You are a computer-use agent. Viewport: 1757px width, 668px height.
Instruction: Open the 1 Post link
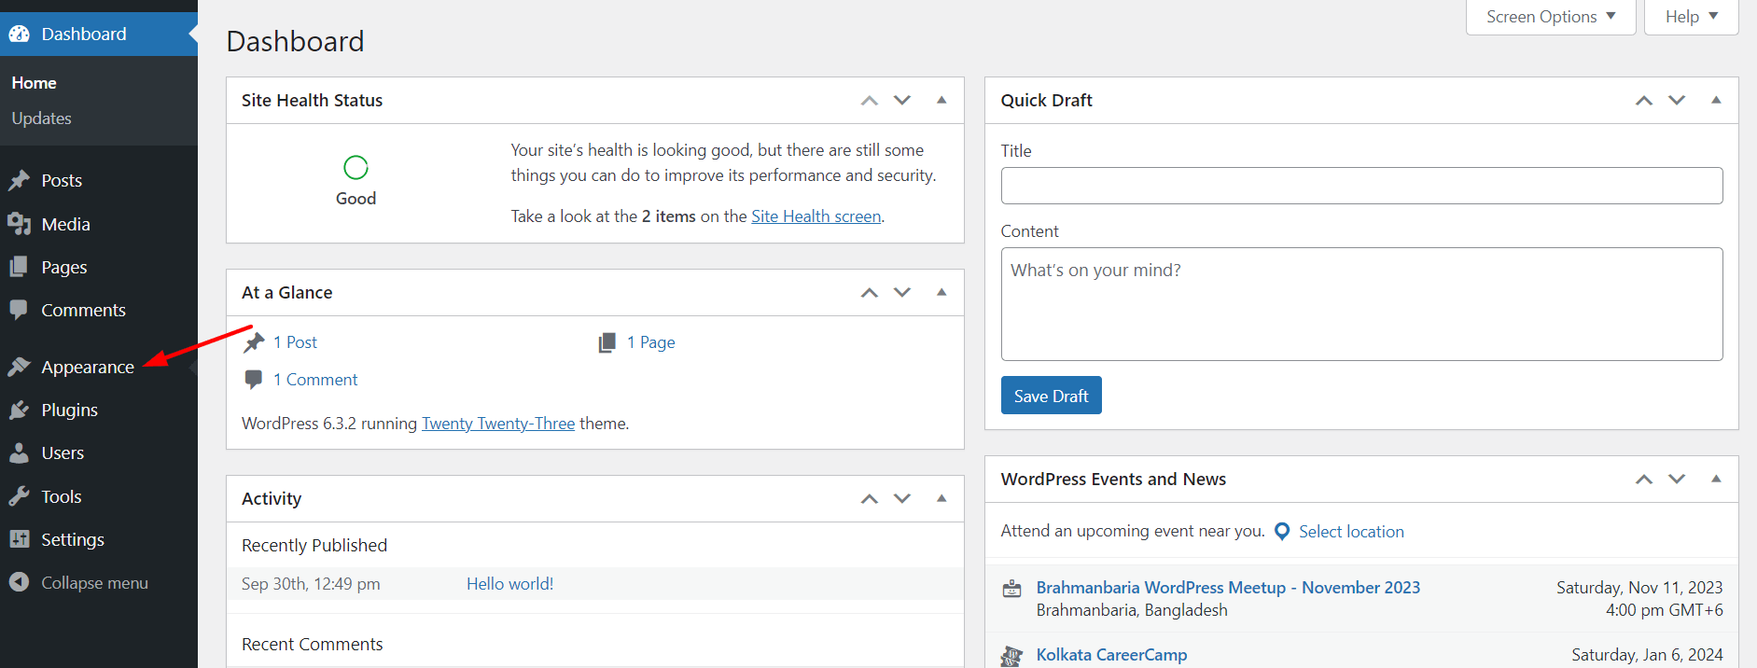tap(295, 342)
